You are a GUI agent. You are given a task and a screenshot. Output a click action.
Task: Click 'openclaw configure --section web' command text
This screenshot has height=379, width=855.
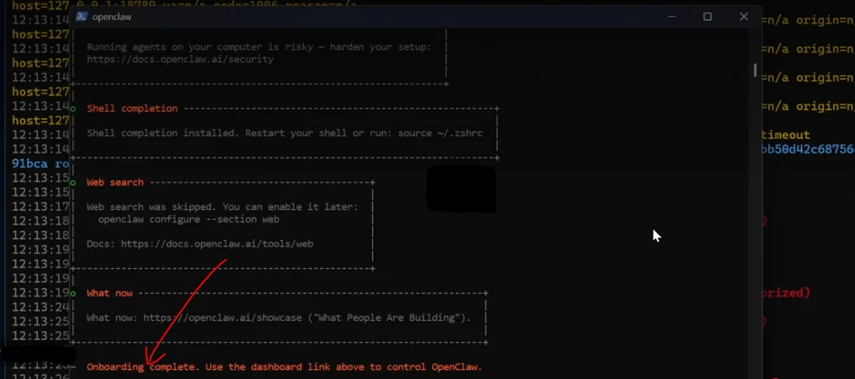189,219
